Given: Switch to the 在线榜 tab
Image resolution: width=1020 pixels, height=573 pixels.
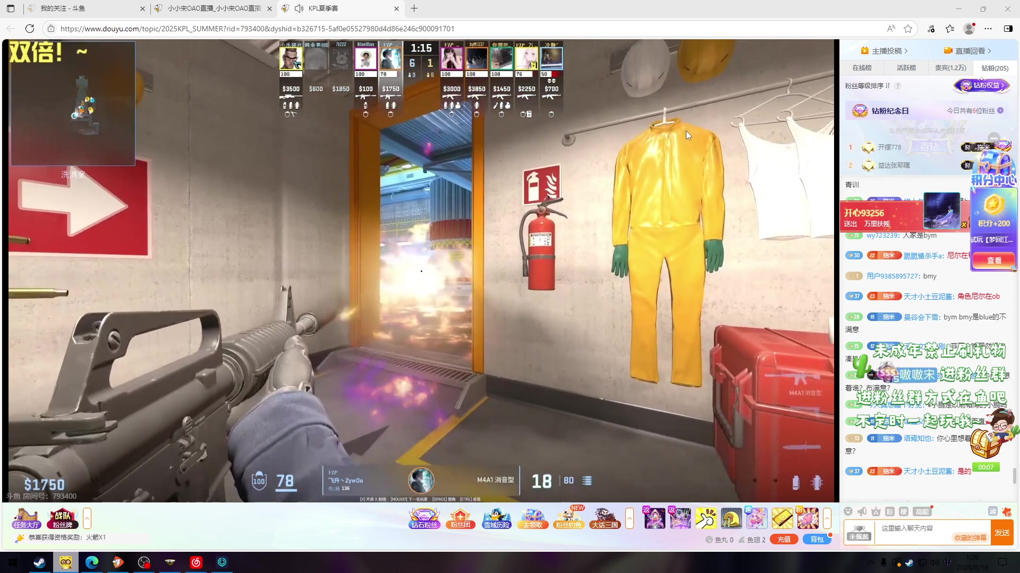Looking at the screenshot, I should click(x=862, y=68).
